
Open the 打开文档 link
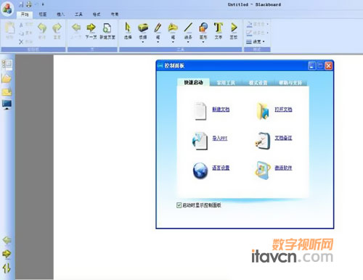(283, 110)
